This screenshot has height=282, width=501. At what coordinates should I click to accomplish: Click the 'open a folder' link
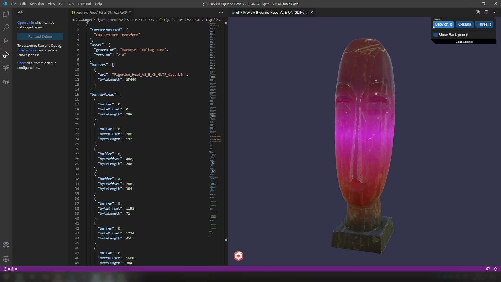click(x=27, y=50)
